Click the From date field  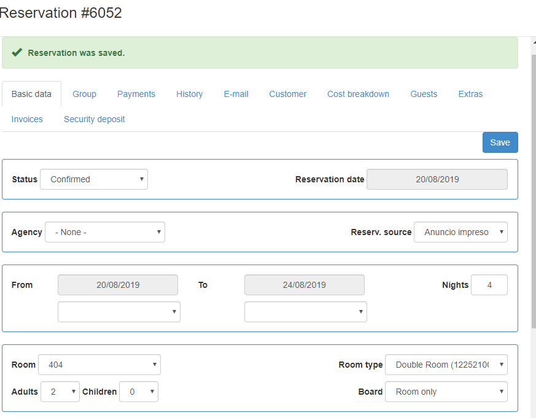[118, 285]
